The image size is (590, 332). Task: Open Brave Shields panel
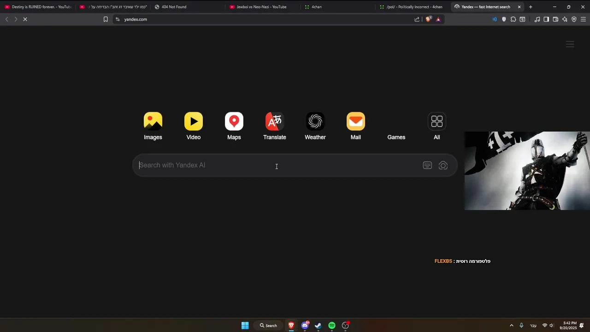click(428, 19)
